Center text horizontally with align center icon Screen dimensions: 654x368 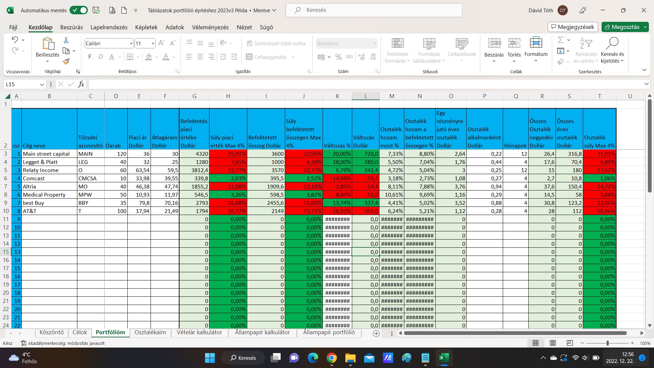pos(200,57)
